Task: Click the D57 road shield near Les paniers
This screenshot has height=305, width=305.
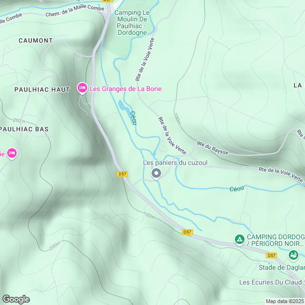Action: pyautogui.click(x=122, y=174)
